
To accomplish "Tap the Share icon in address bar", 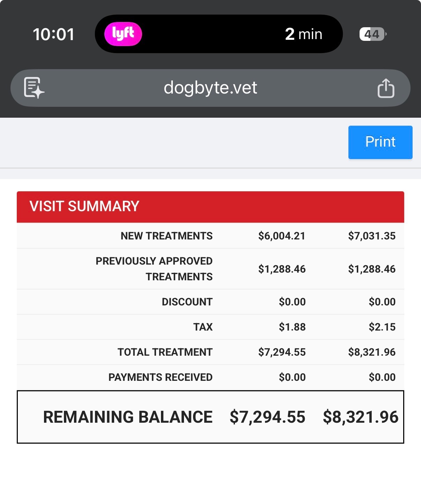I will tap(386, 88).
